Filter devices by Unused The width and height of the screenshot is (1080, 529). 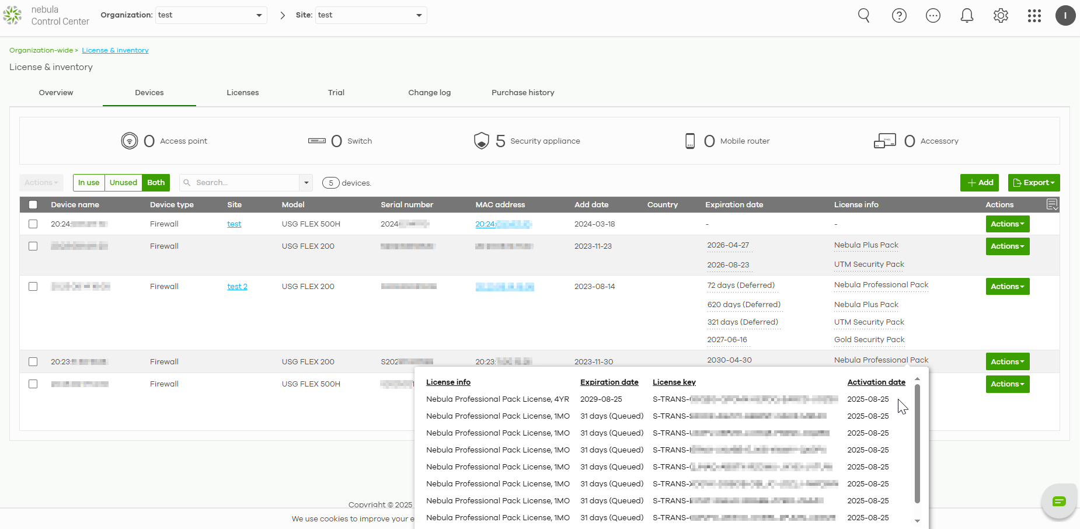(123, 183)
